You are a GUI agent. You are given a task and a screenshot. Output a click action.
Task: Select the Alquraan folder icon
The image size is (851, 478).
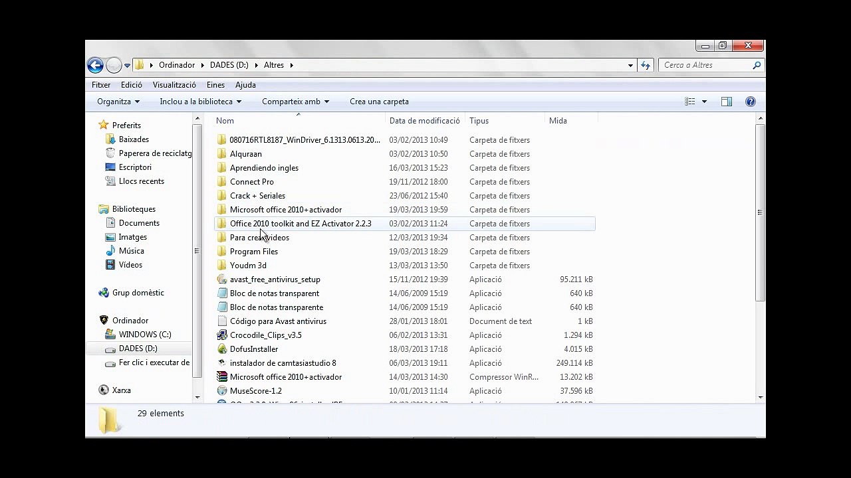pyautogui.click(x=222, y=154)
